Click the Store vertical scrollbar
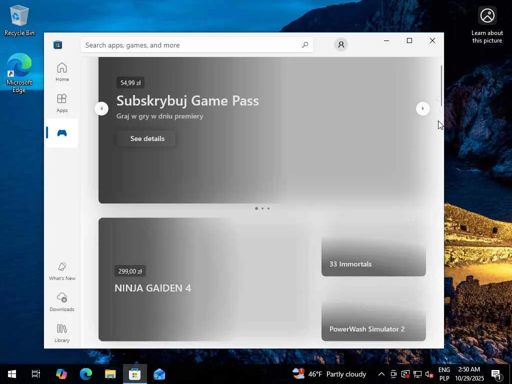This screenshot has width=512, height=384. pos(441,85)
